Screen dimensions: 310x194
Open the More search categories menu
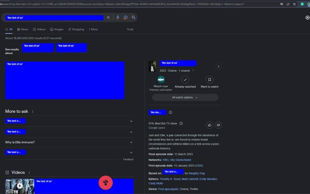click(93, 29)
